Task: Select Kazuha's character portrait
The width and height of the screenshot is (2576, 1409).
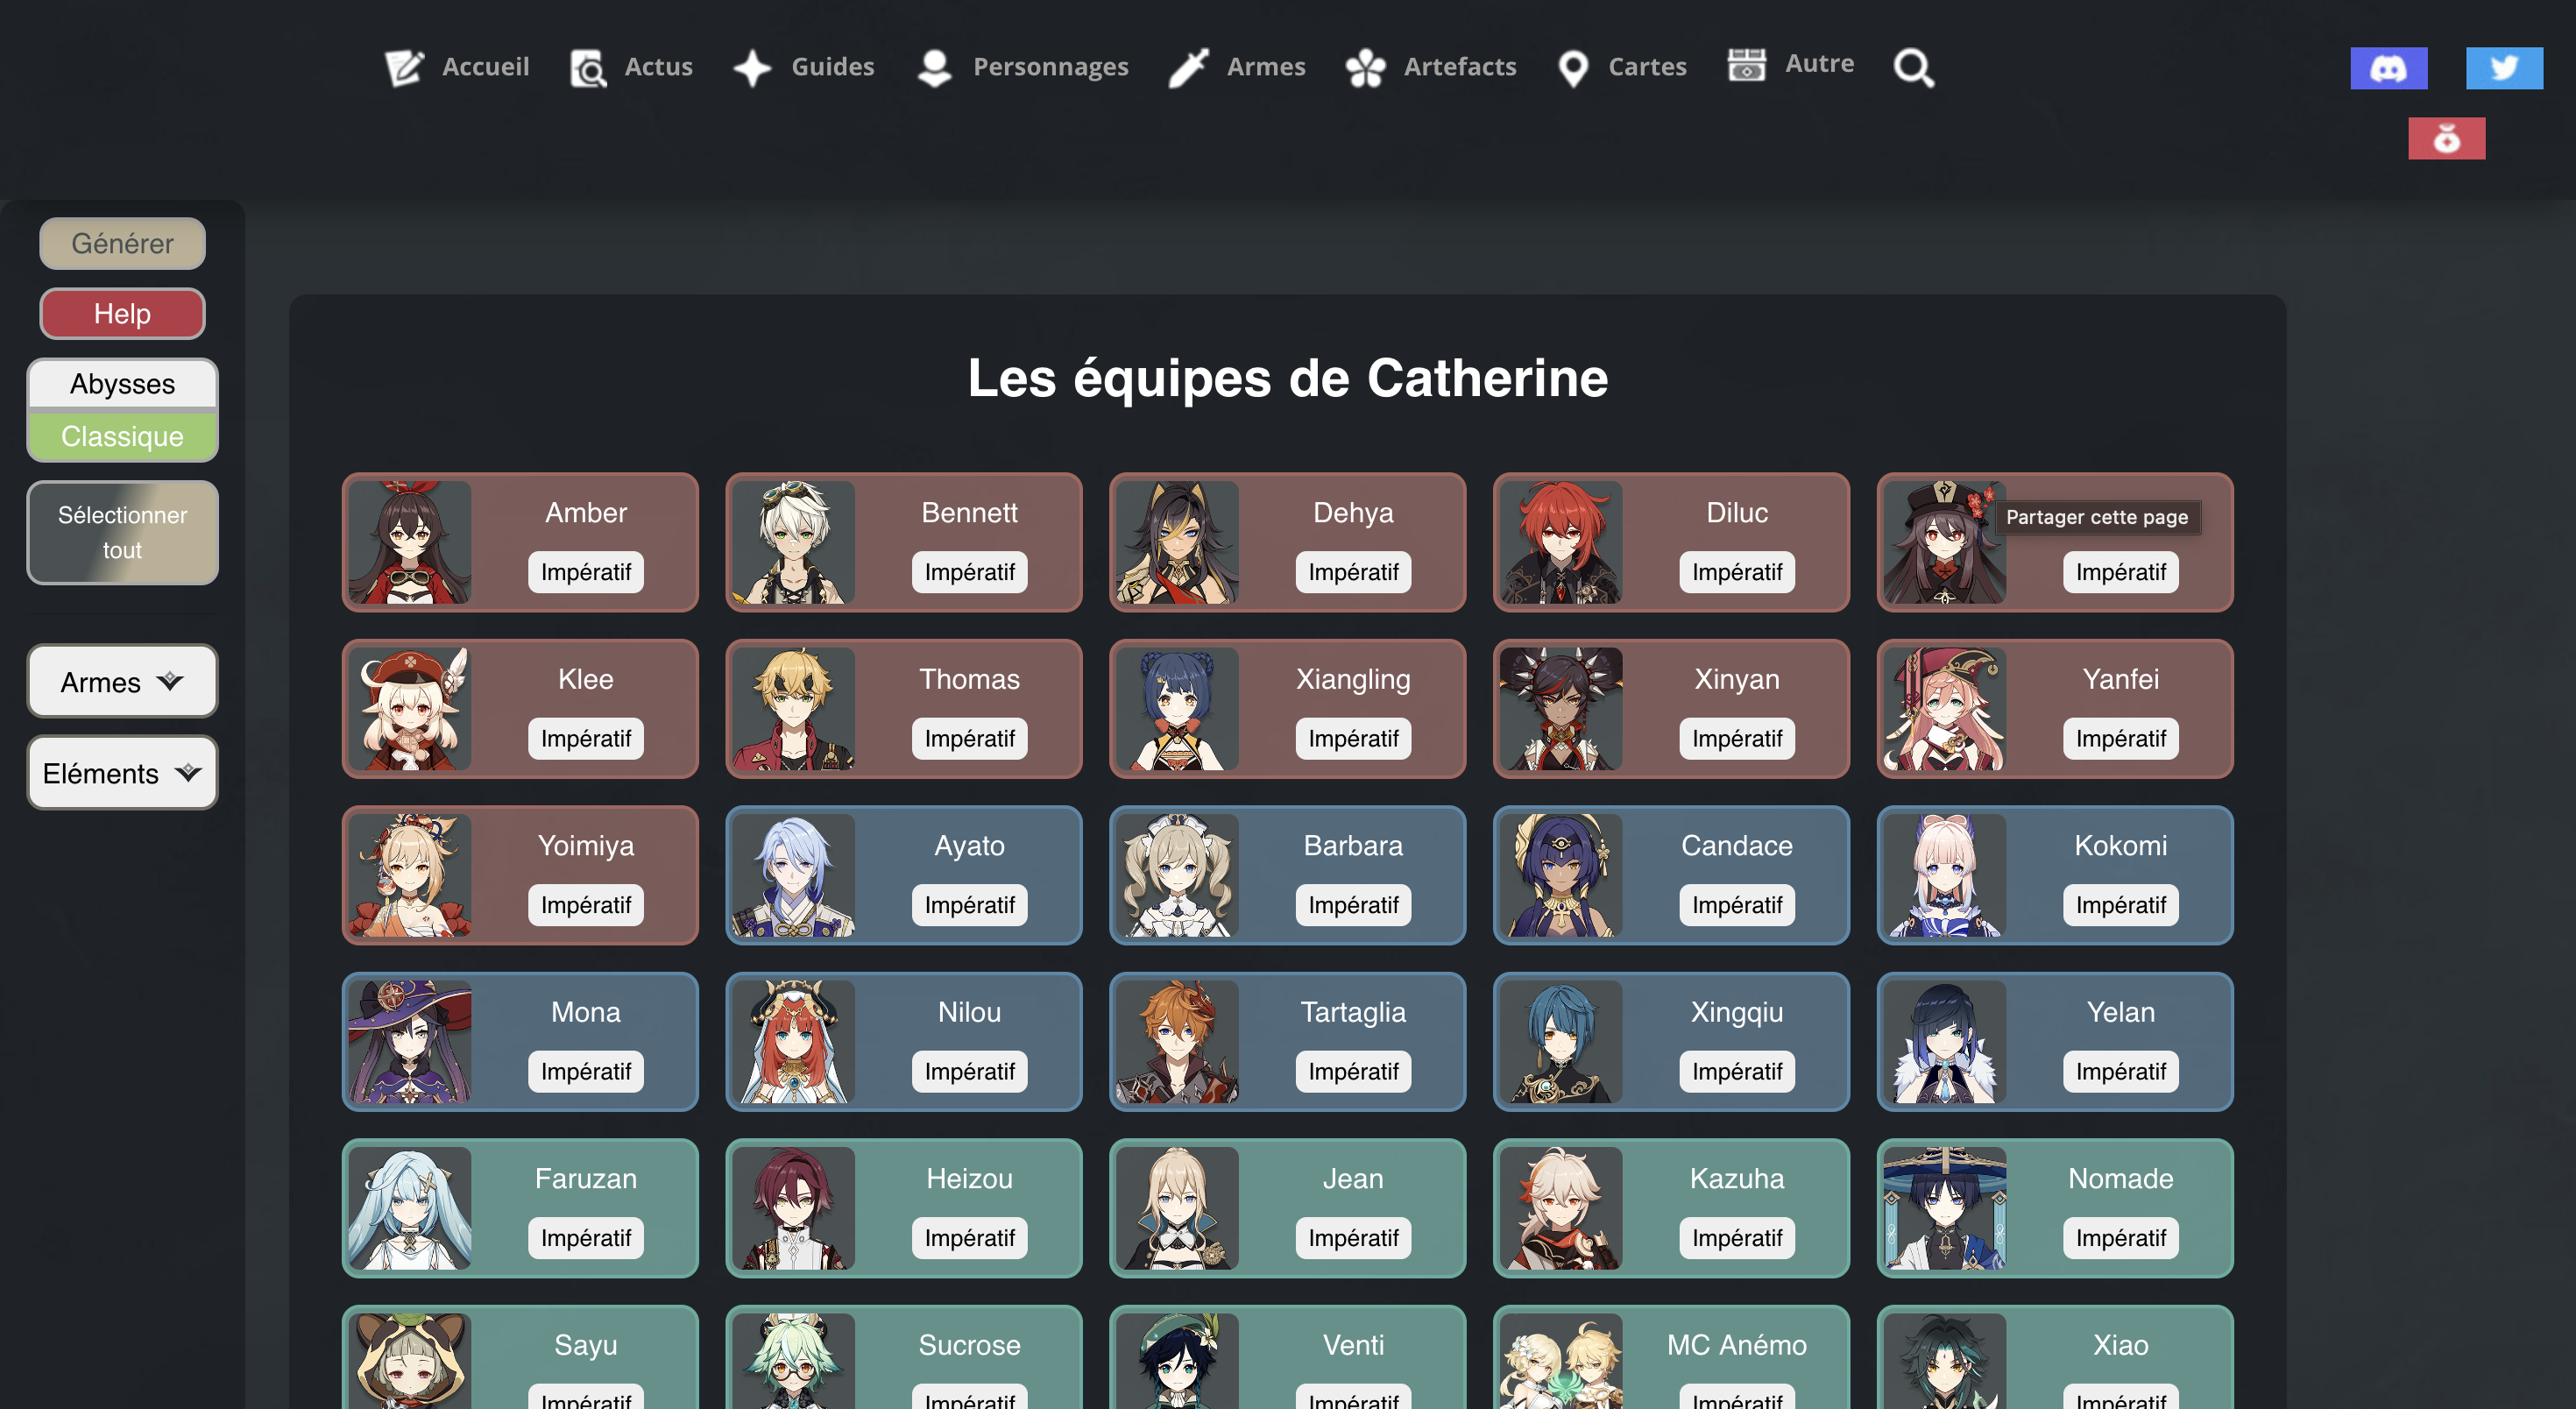Action: tap(1561, 1208)
